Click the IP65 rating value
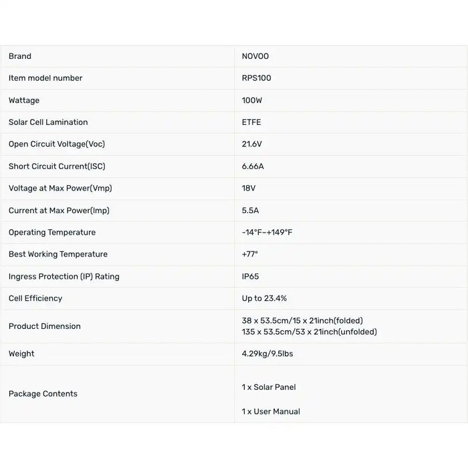The image size is (468, 468). [251, 276]
